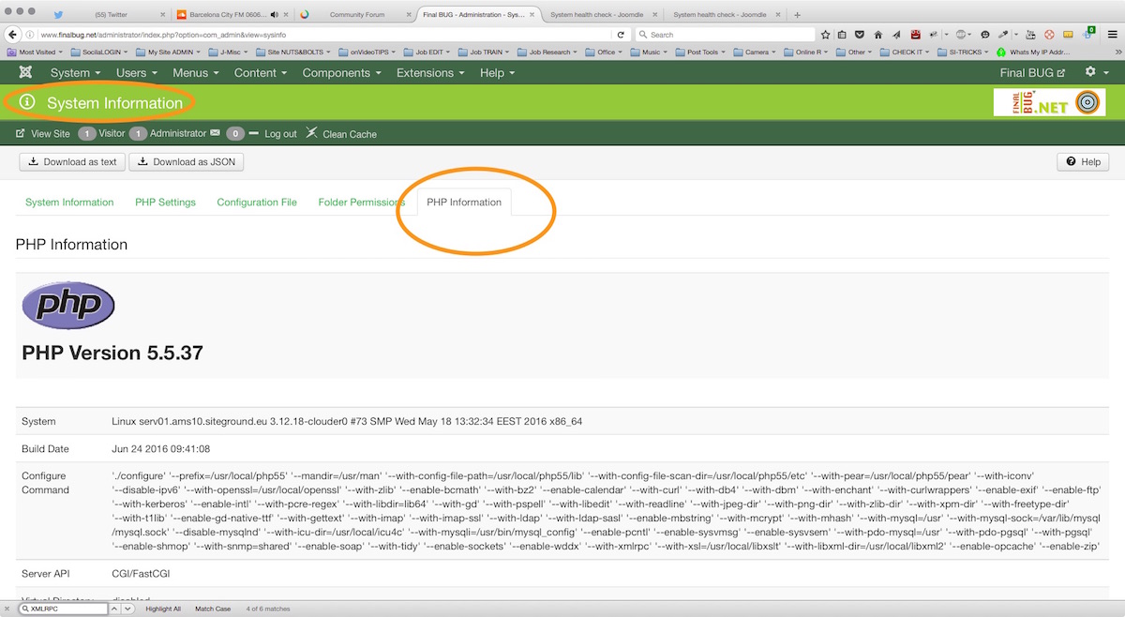Mute the Barcelona City FM tab
This screenshot has width=1125, height=617.
[x=274, y=15]
